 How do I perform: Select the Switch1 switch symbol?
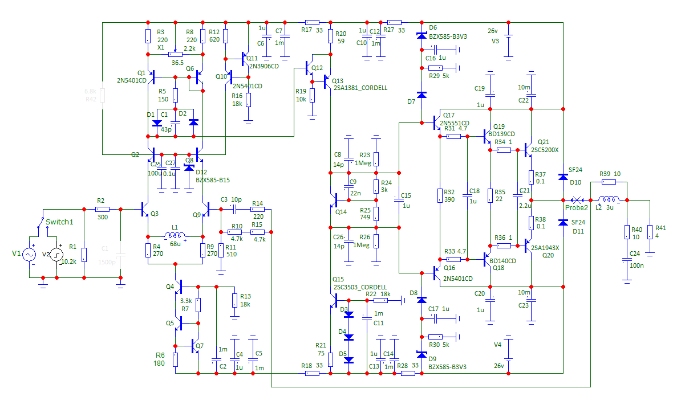click(40, 222)
